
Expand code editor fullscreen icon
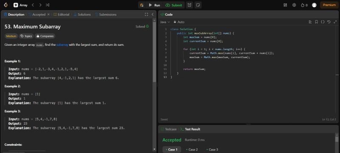pyautogui.click(x=335, y=22)
